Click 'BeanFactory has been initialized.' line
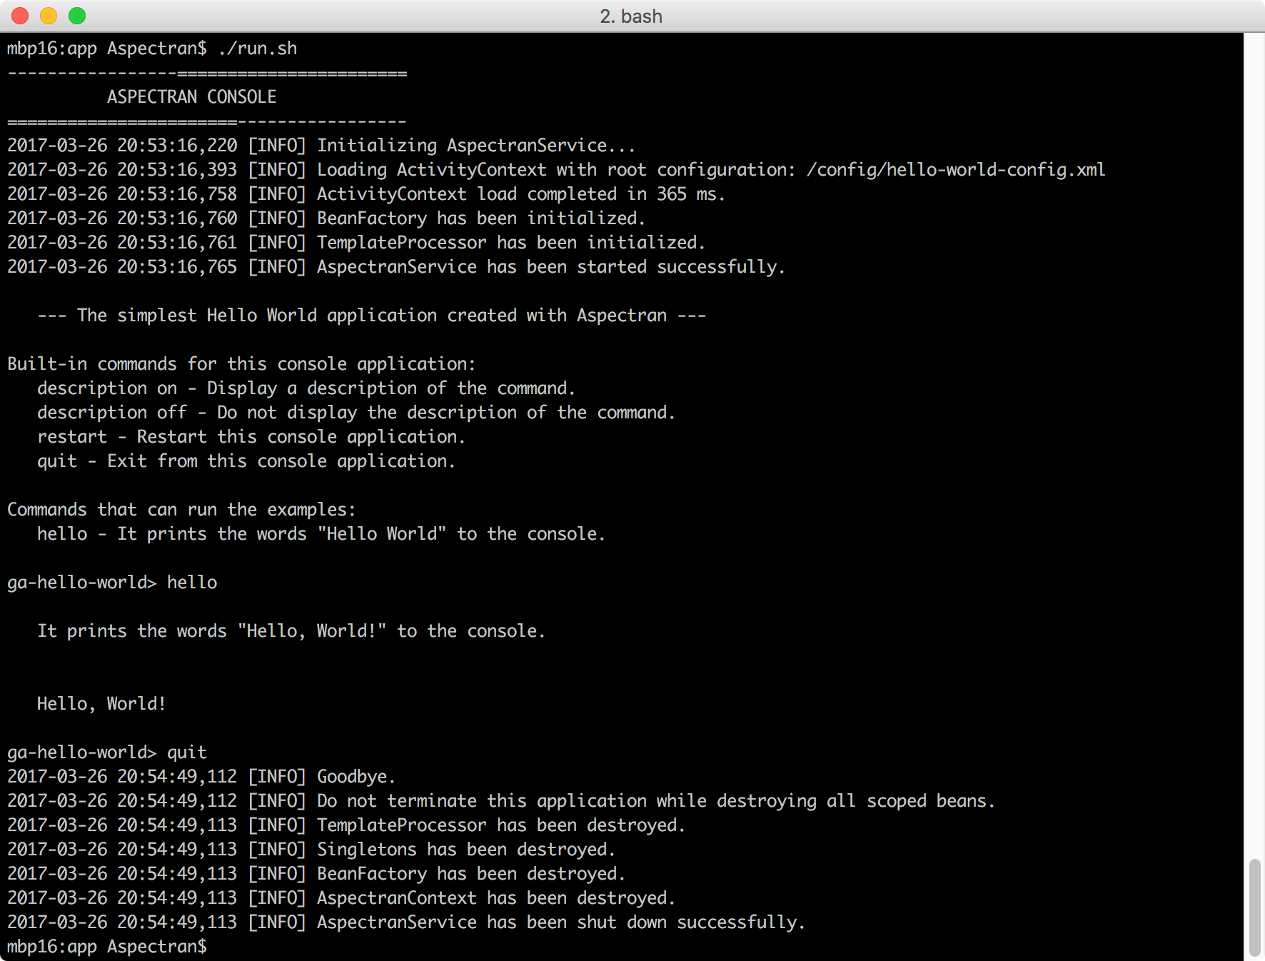 481,218
